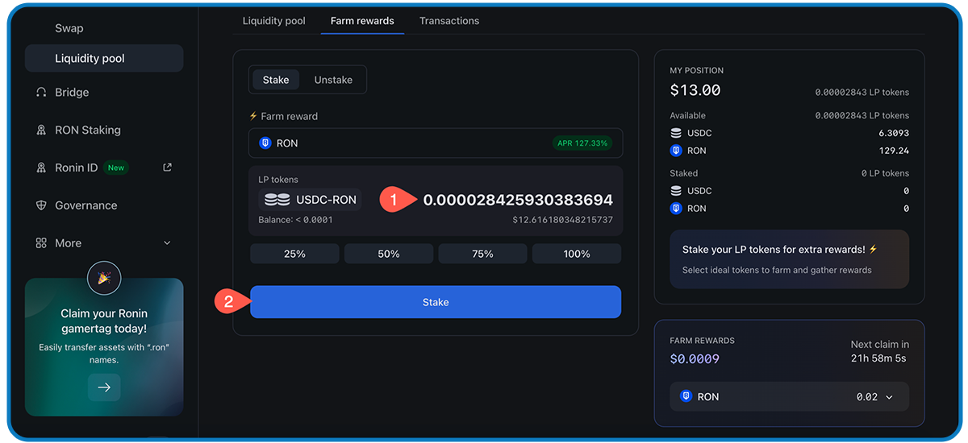Click the lightning Farm reward icon
The image size is (968, 443).
pyautogui.click(x=253, y=116)
